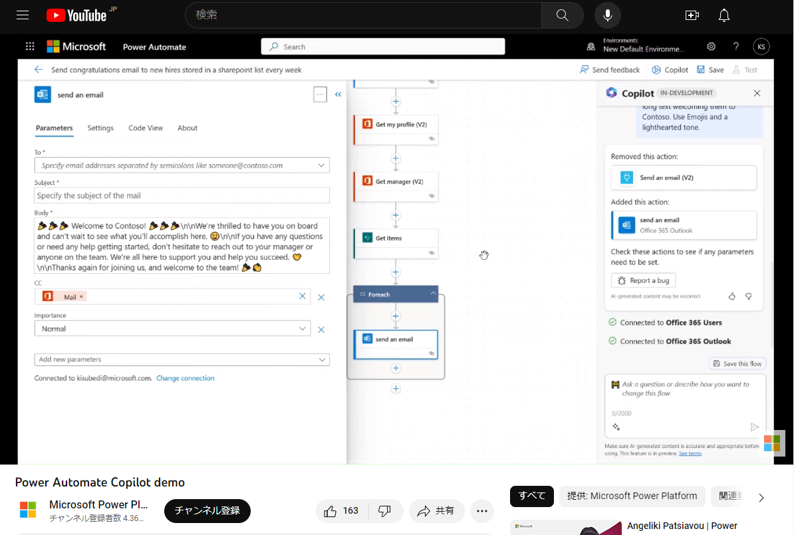Switch to the Parameters tab
The image size is (794, 535).
(x=54, y=128)
